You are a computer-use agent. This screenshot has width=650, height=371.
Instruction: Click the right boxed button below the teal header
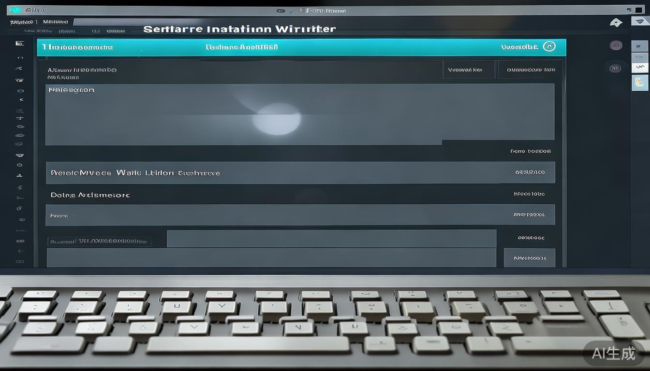coord(530,70)
